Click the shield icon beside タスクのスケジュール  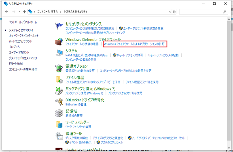[98, 142]
